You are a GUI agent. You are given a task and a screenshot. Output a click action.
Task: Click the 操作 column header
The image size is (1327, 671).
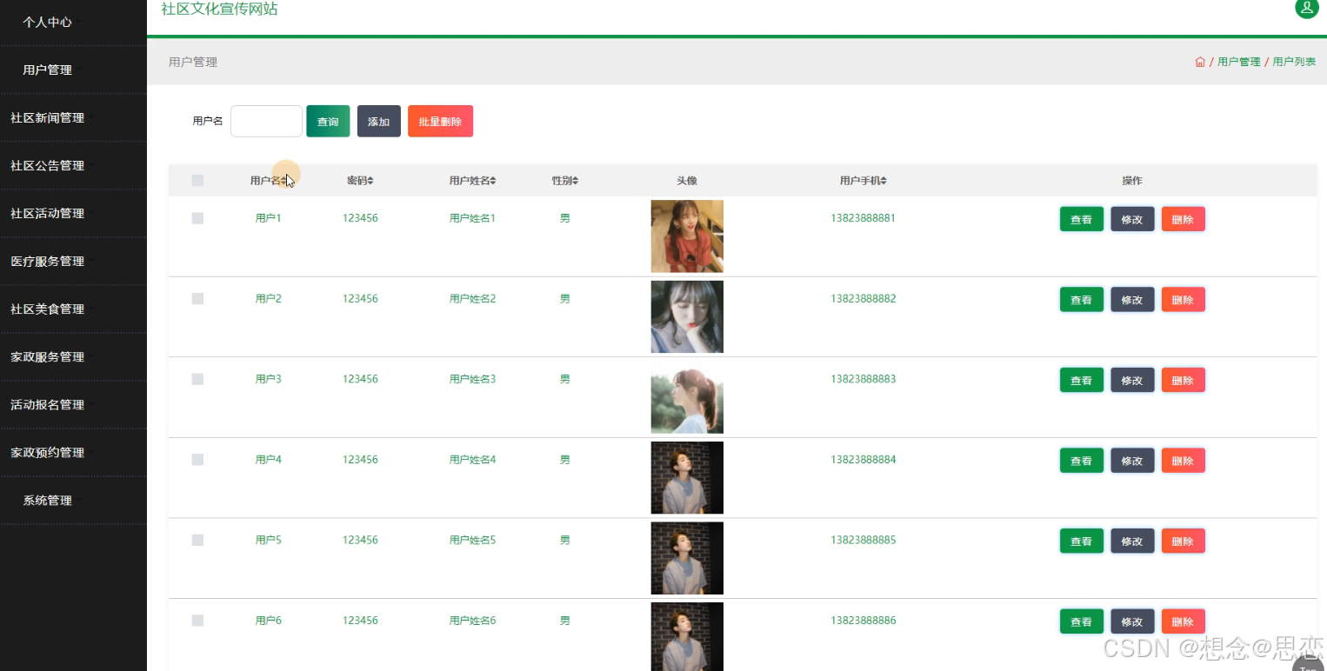tap(1132, 181)
